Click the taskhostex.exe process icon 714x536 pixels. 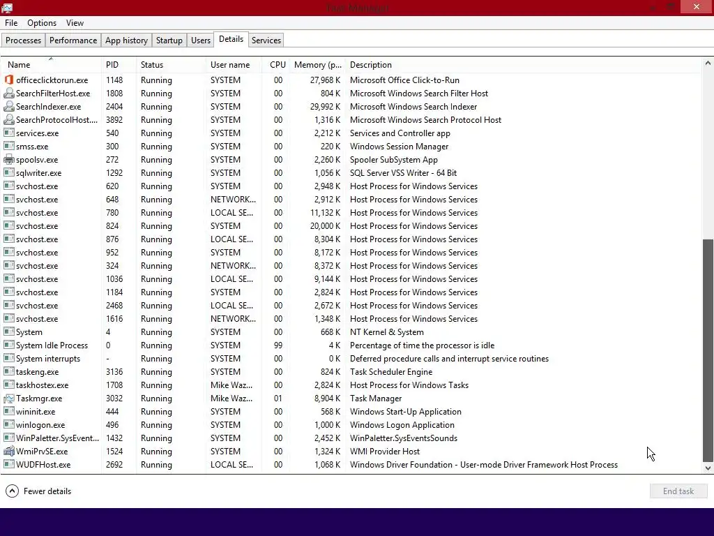8,385
